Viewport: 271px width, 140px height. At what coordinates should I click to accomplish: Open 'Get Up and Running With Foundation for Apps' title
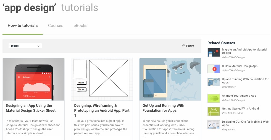tap(163, 108)
